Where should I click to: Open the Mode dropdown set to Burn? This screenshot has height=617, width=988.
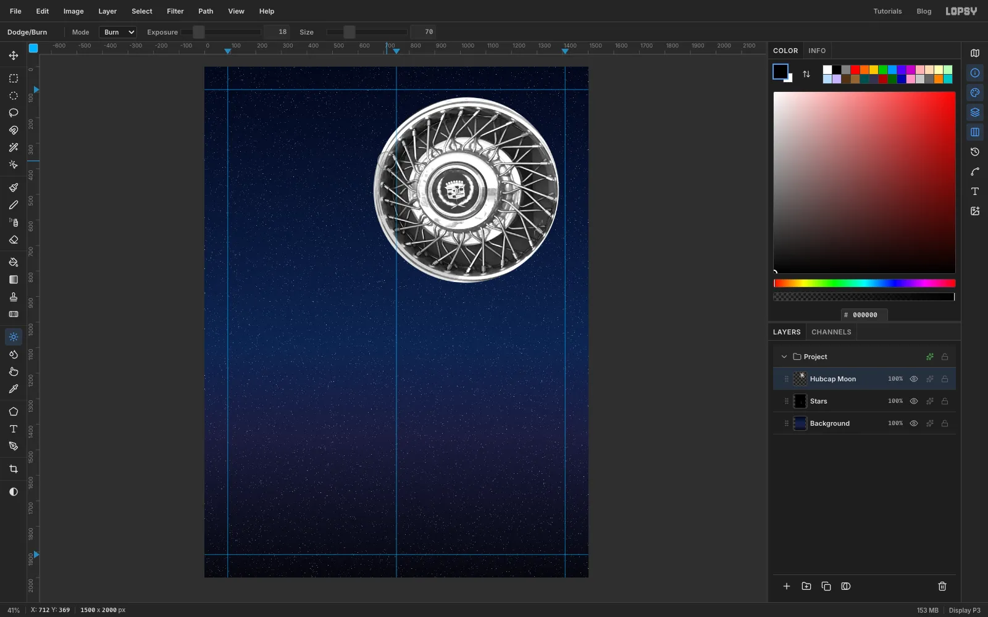pos(117,32)
